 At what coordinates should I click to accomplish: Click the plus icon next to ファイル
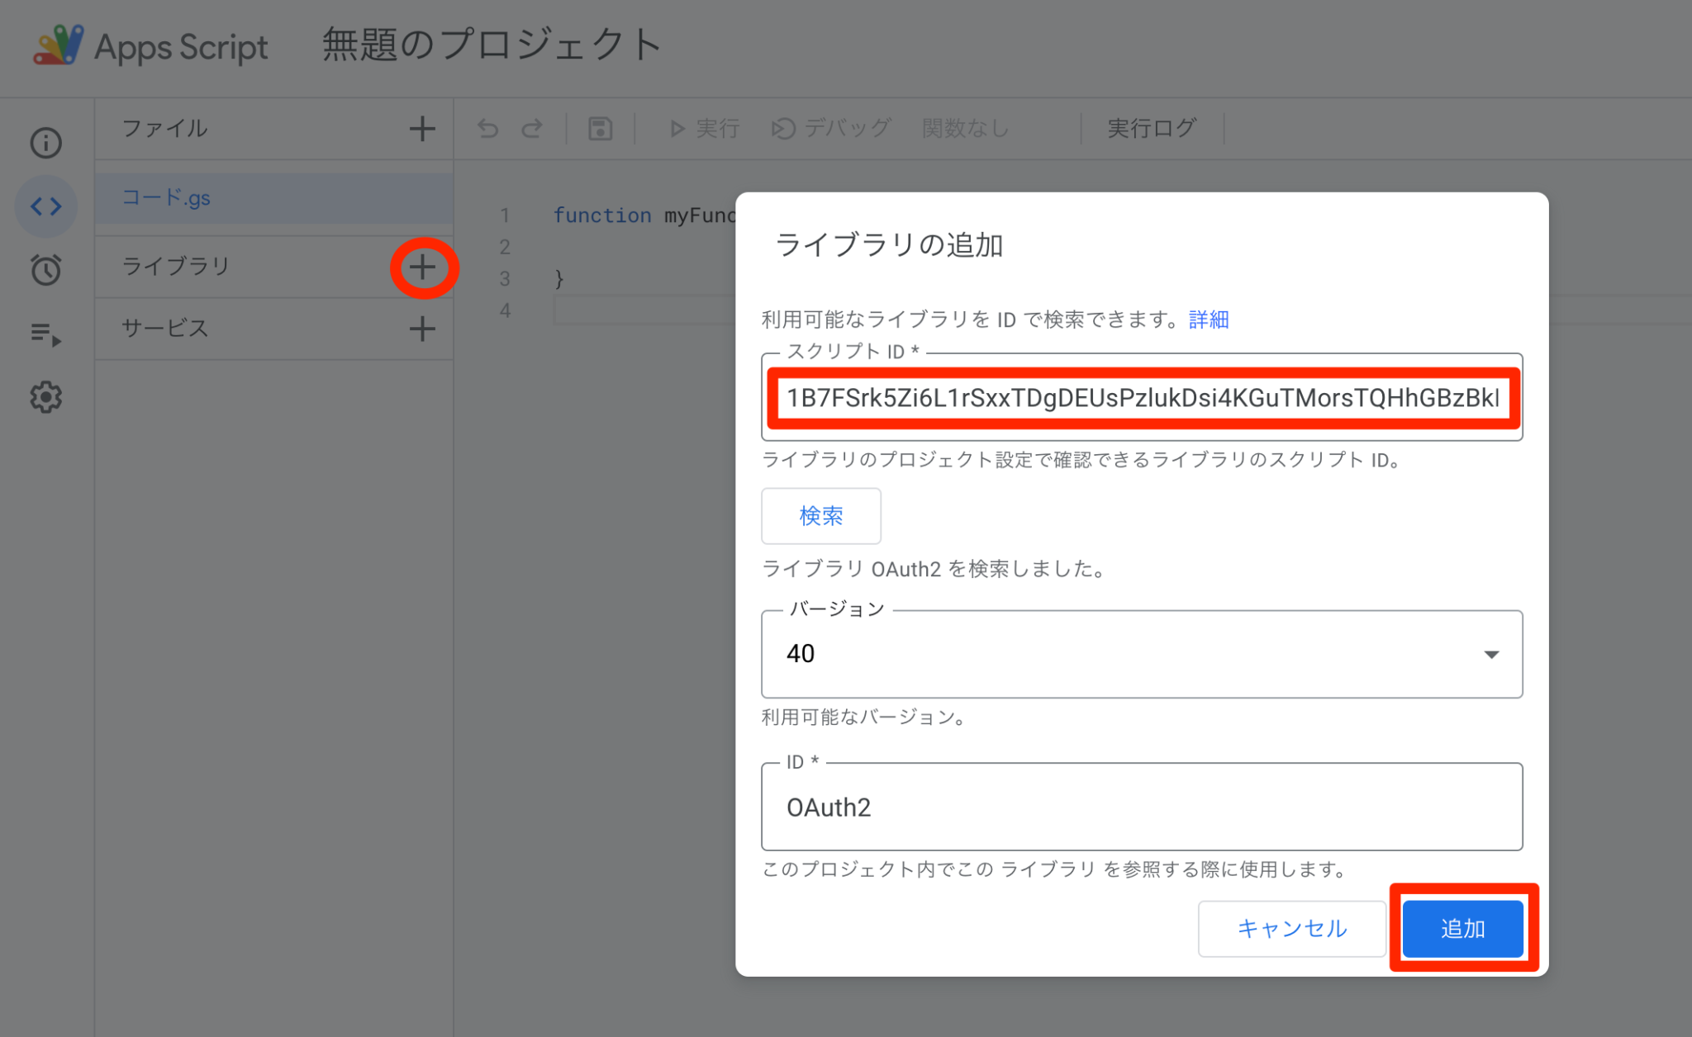click(422, 129)
